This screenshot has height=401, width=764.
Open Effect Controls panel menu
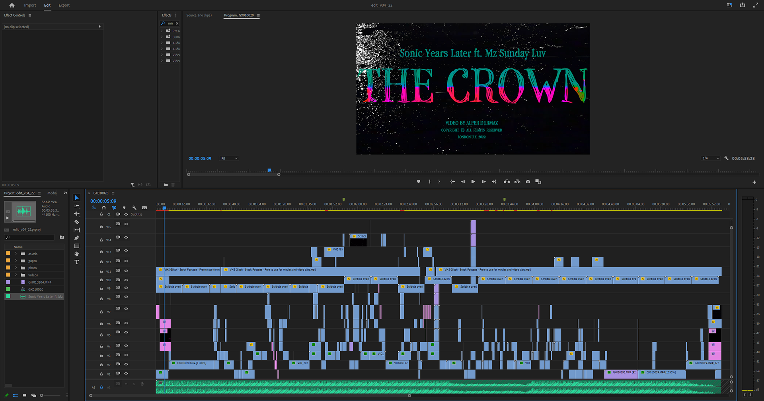30,16
